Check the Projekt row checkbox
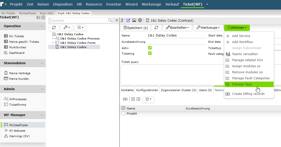 click(x=123, y=113)
